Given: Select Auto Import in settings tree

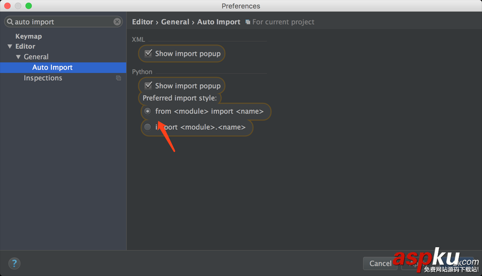Looking at the screenshot, I should pyautogui.click(x=53, y=68).
